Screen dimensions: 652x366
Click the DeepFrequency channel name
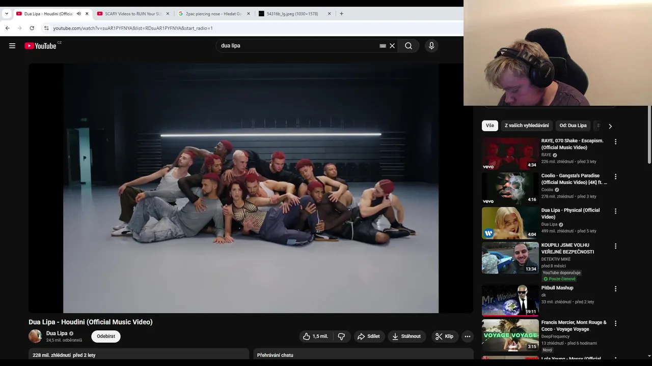pyautogui.click(x=555, y=337)
